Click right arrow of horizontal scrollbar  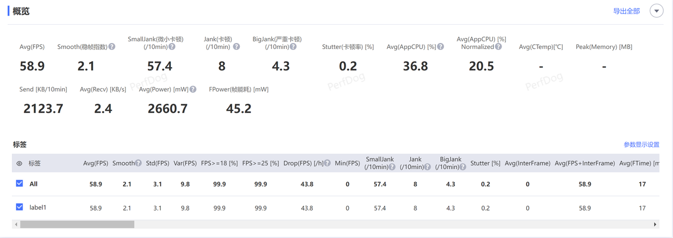click(x=655, y=225)
